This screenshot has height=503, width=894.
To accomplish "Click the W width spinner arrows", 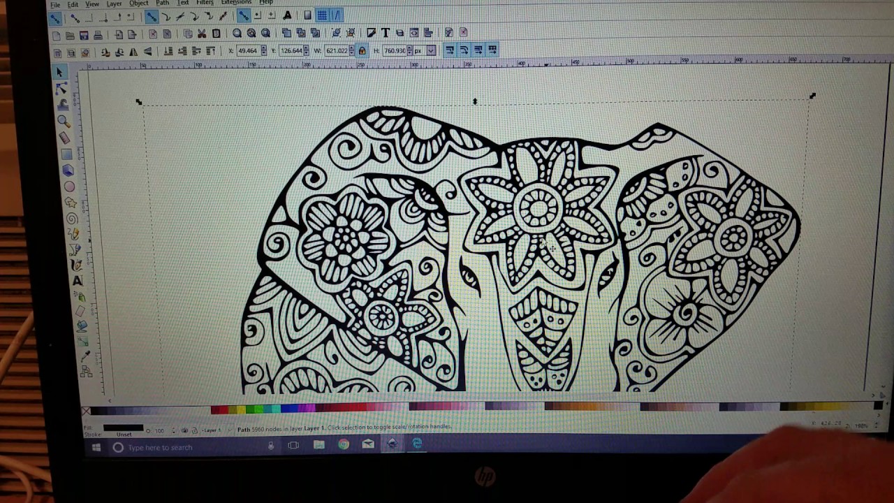I will click(x=352, y=51).
